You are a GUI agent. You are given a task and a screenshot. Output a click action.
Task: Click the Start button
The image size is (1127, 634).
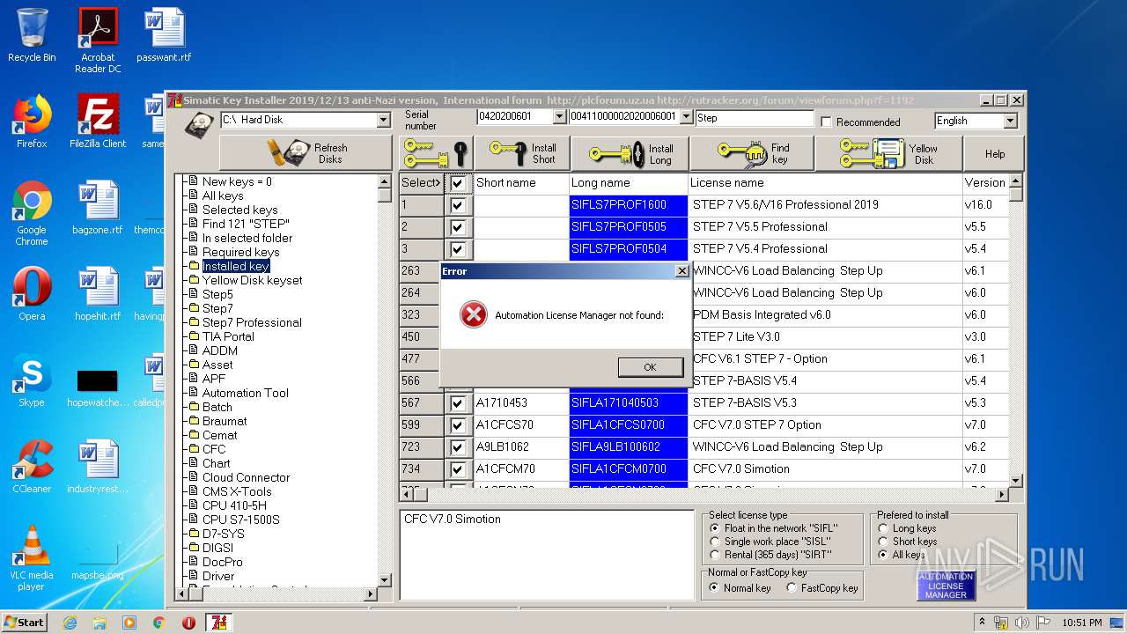[25, 623]
